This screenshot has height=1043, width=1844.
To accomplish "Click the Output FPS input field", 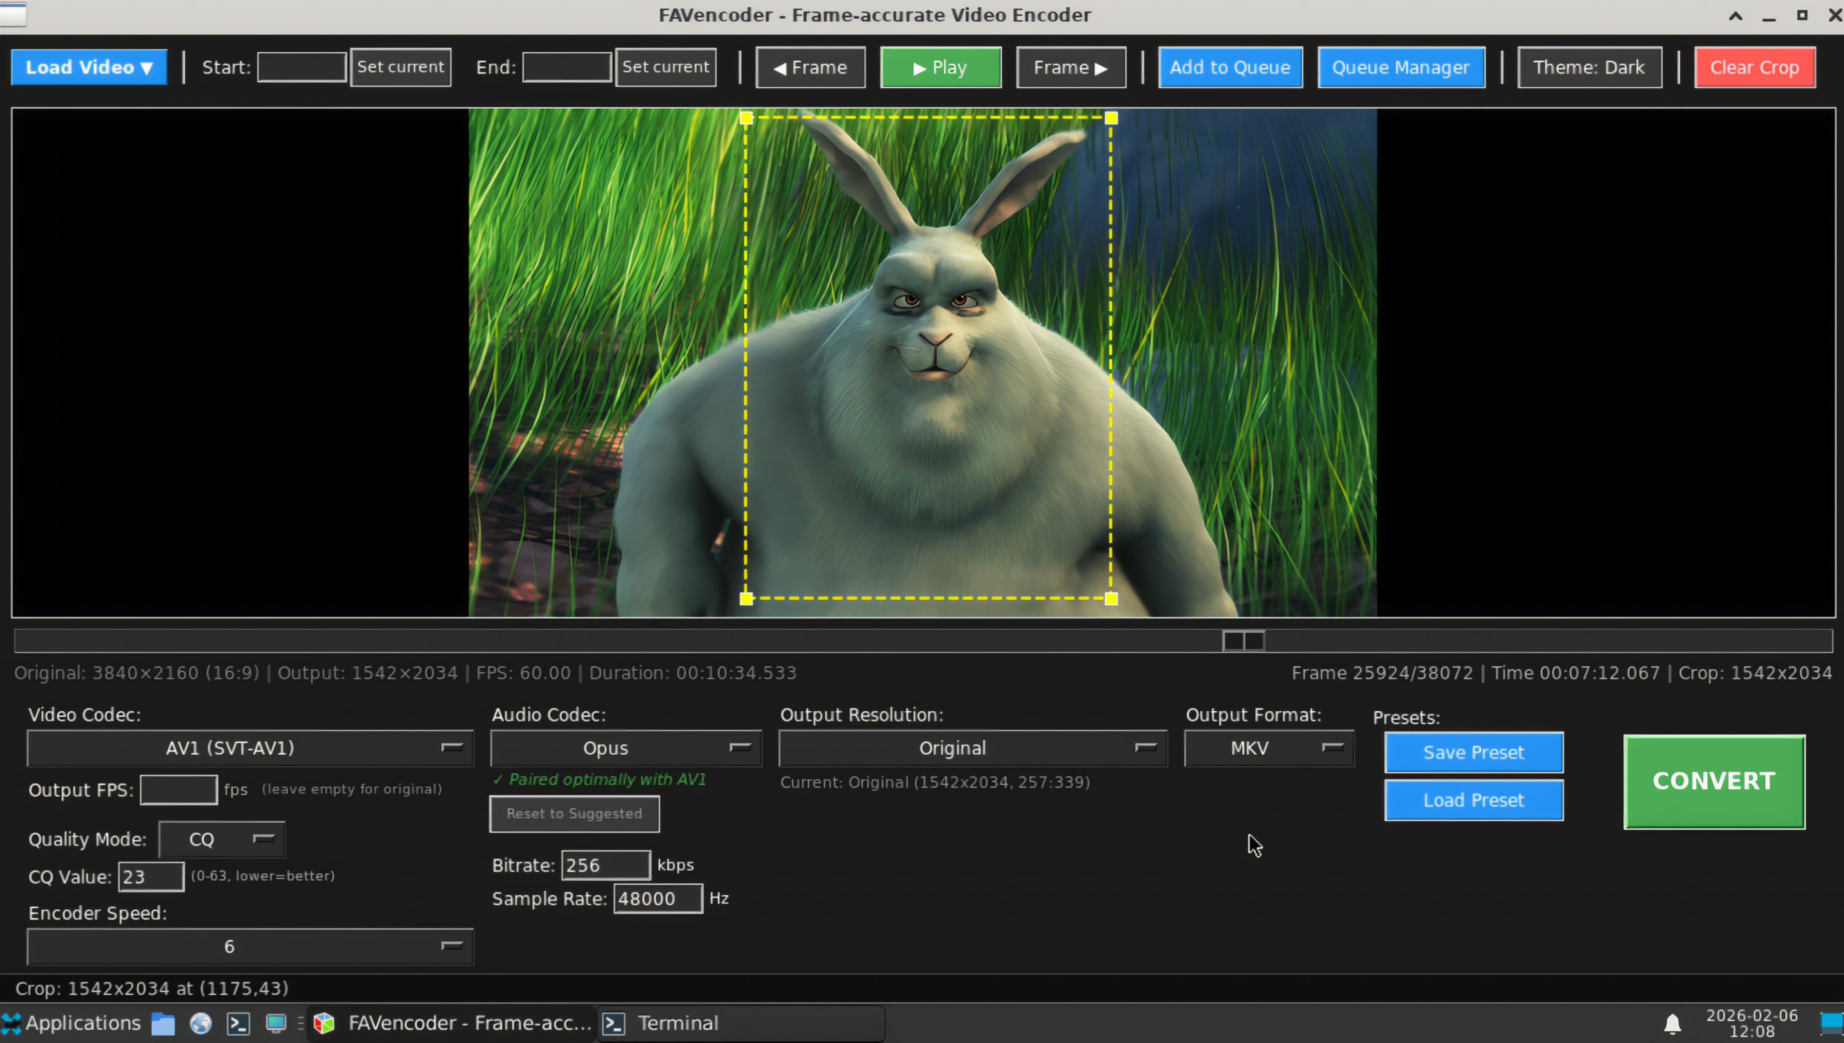I will point(178,789).
